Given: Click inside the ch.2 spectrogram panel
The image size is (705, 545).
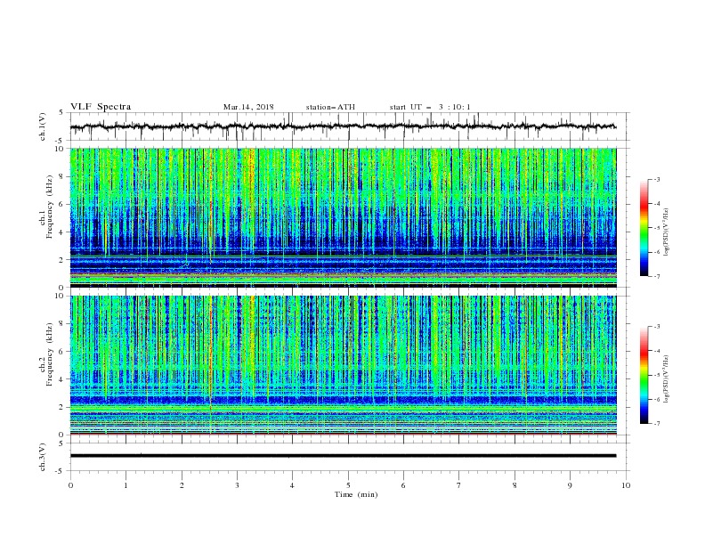Looking at the screenshot, I should tap(343, 365).
